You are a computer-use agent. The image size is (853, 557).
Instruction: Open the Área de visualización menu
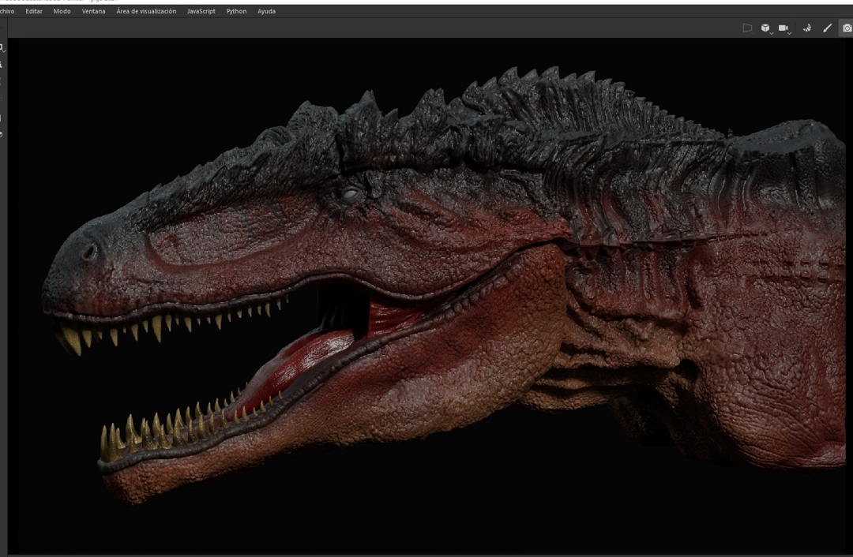[146, 11]
